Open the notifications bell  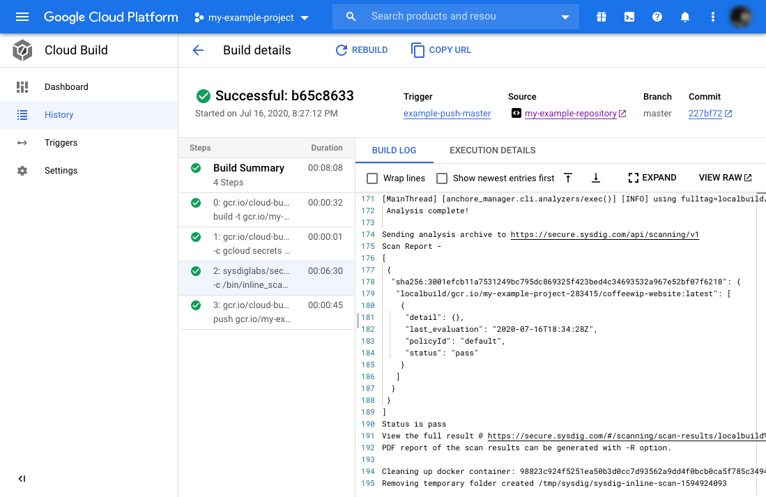(685, 17)
